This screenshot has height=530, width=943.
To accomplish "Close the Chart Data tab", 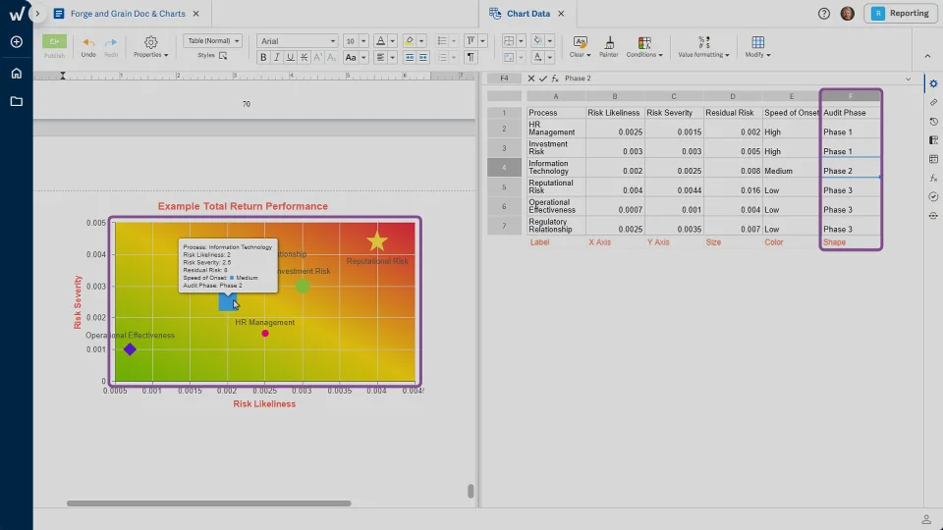I will click(561, 13).
